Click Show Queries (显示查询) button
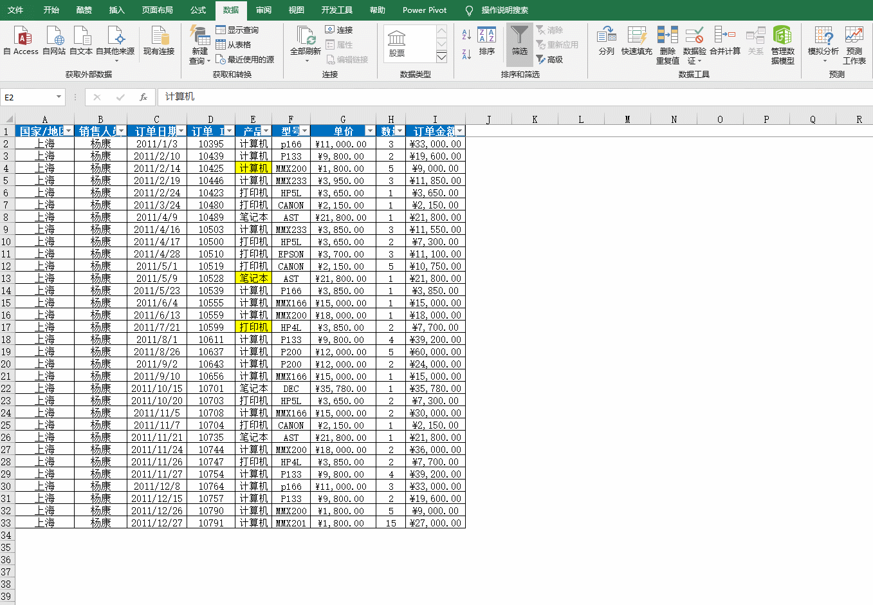Screen dimensions: 873x605 237,30
